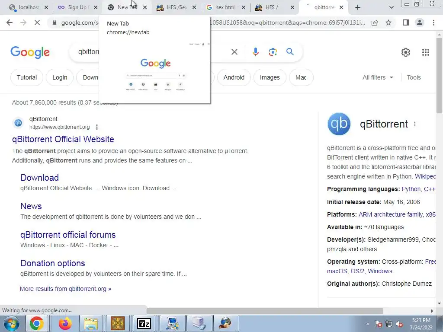Close the localhost tab
This screenshot has height=332, width=443.
tap(46, 7)
